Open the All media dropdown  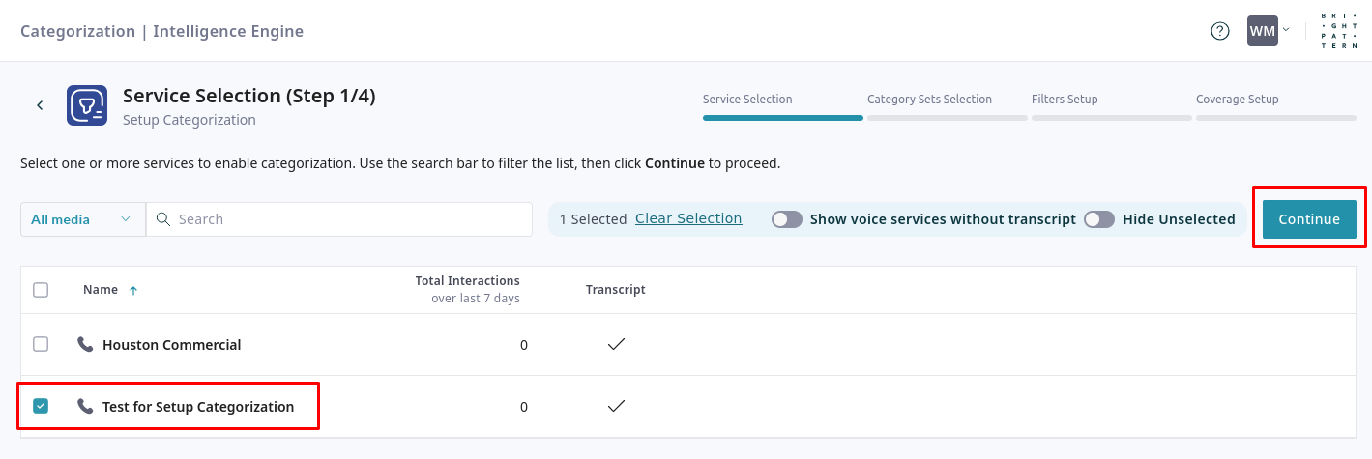pos(82,219)
